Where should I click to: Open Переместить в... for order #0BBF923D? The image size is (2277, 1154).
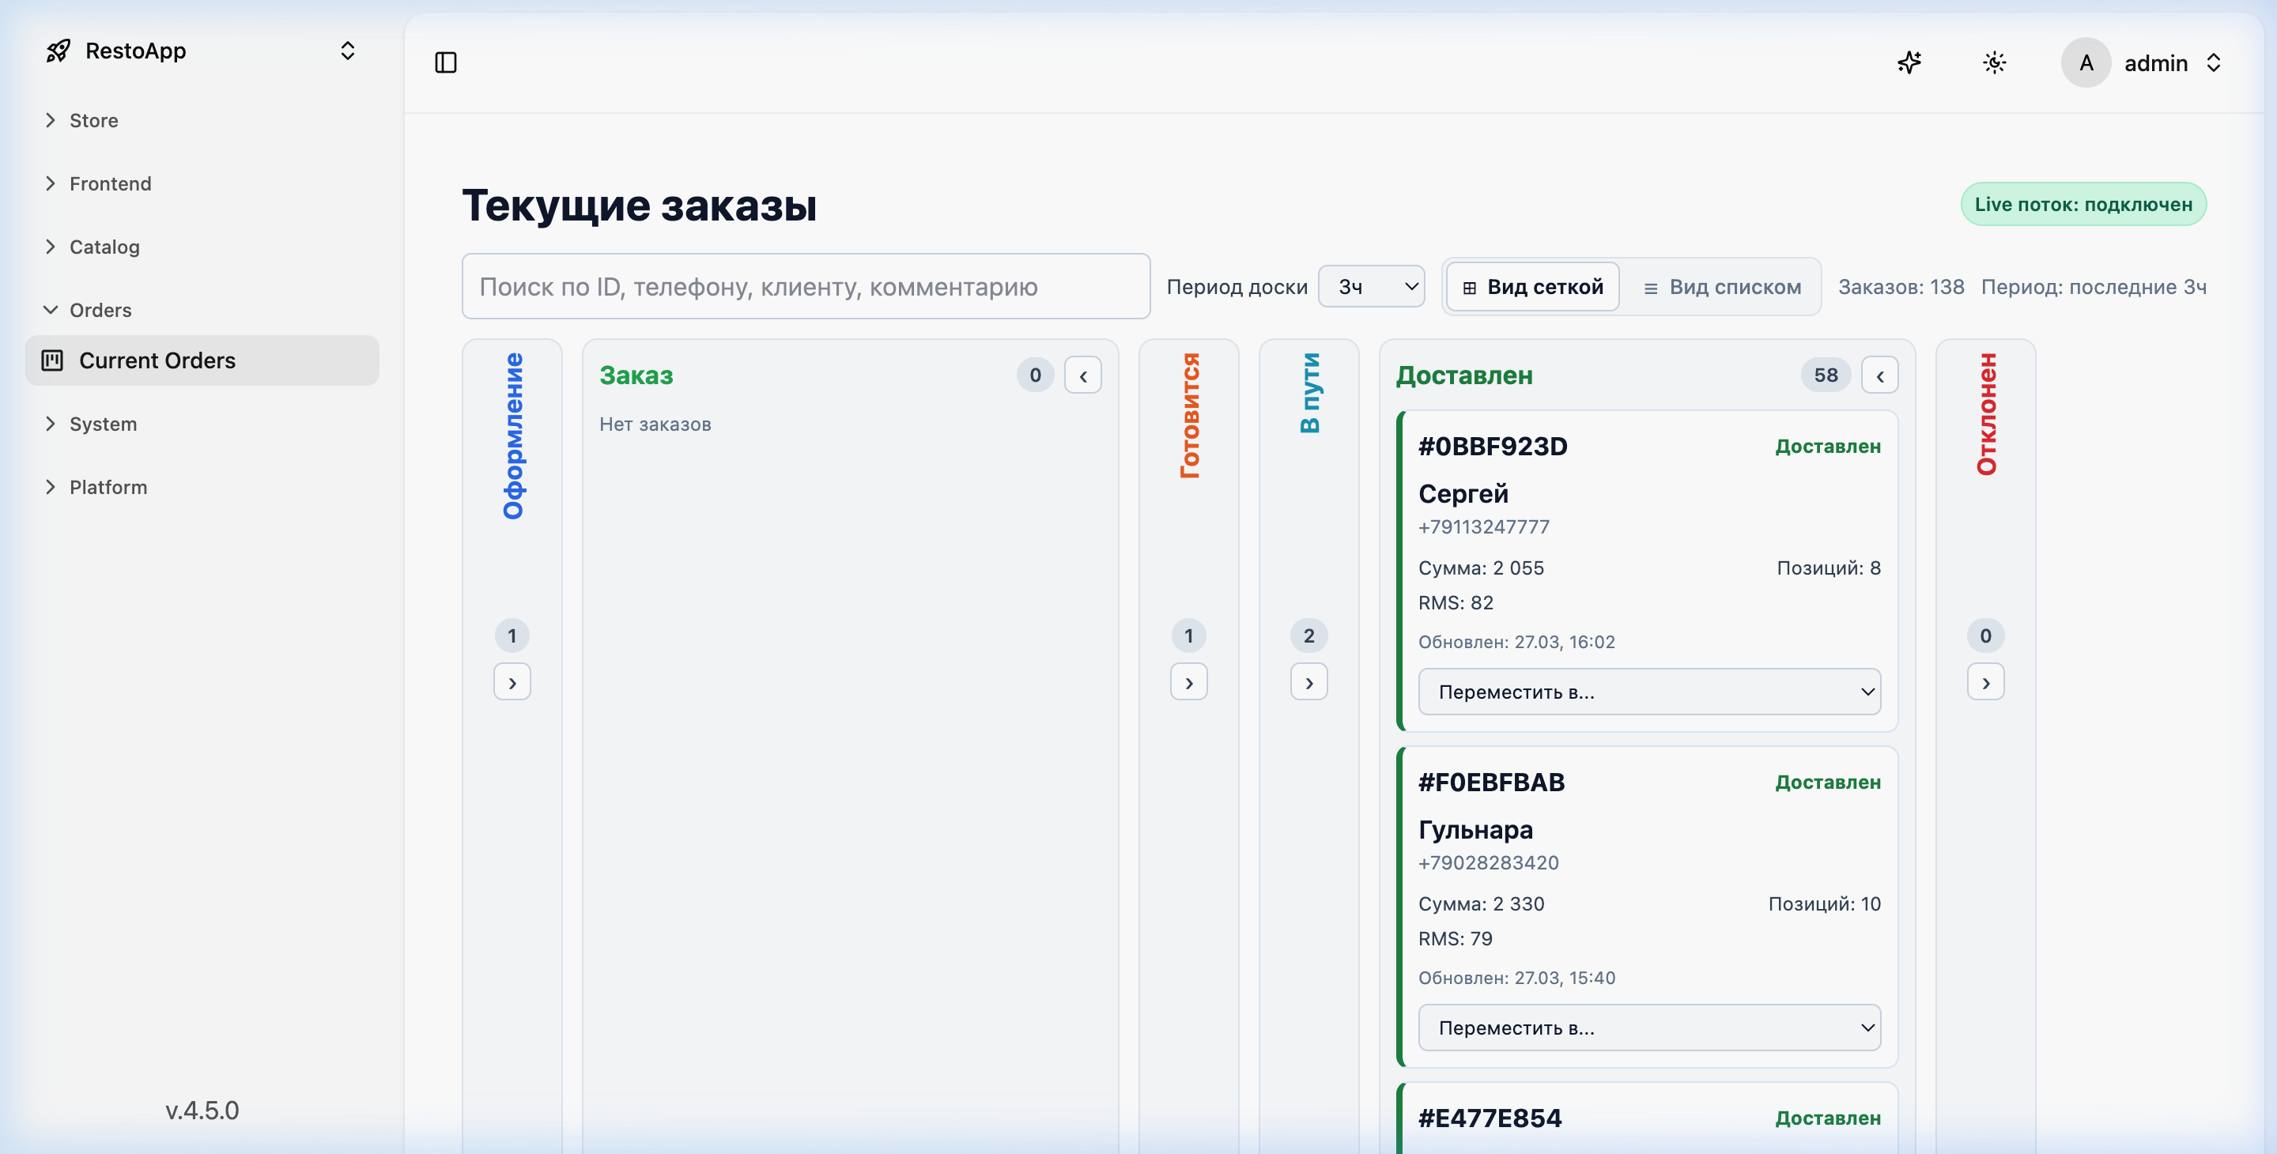[x=1649, y=691]
